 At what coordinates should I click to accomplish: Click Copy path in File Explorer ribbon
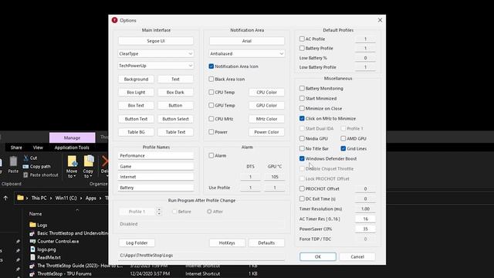click(36, 167)
